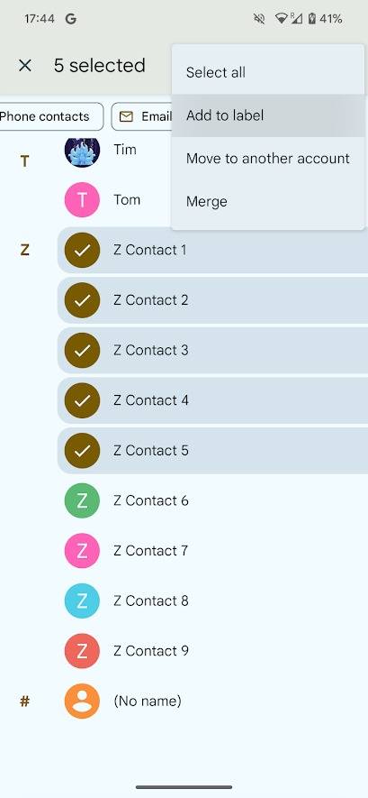Image resolution: width=368 pixels, height=798 pixels.
Task: Tap the green Z Contact 6 avatar
Action: point(82,500)
